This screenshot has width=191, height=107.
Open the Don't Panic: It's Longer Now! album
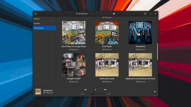[74, 32]
